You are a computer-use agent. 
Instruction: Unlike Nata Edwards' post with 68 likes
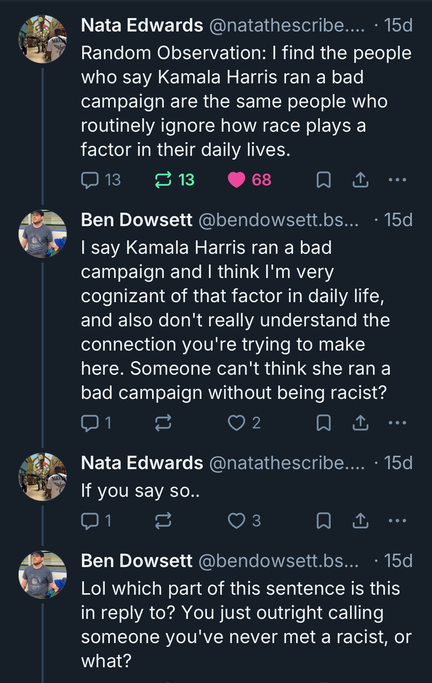click(x=237, y=180)
